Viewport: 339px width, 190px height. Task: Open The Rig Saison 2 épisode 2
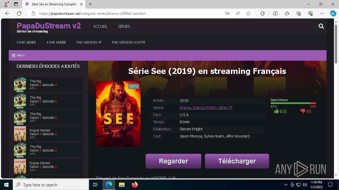coord(48,150)
